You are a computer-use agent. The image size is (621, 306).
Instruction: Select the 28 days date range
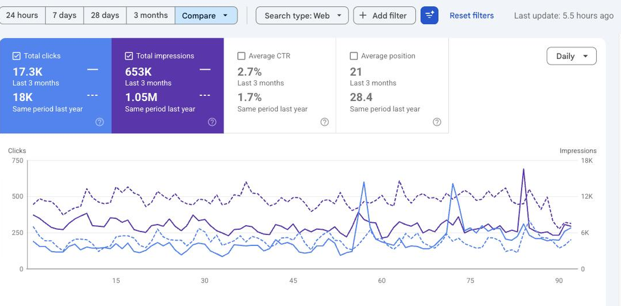point(105,16)
